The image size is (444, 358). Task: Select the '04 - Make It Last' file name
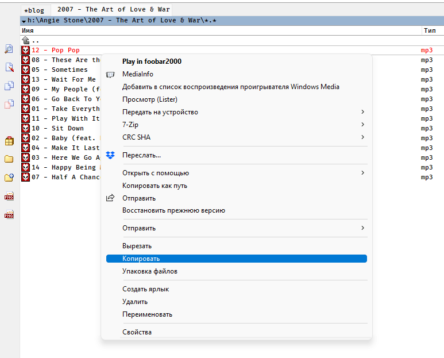[65, 148]
